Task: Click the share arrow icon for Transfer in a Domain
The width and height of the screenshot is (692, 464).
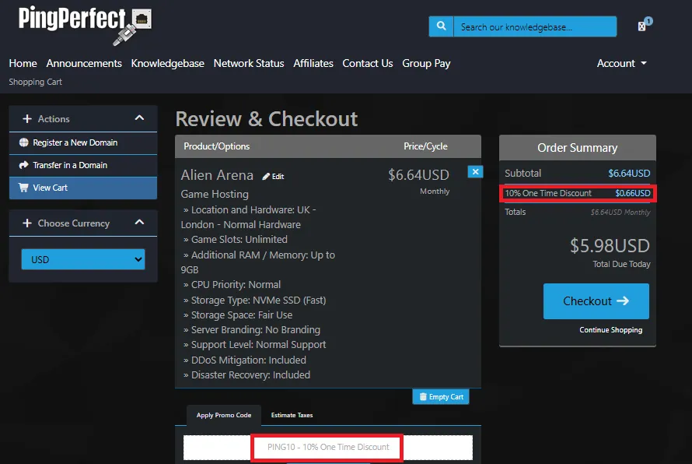Action: tap(24, 165)
